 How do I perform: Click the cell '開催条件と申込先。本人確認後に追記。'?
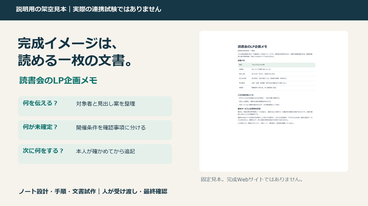pos(264,87)
